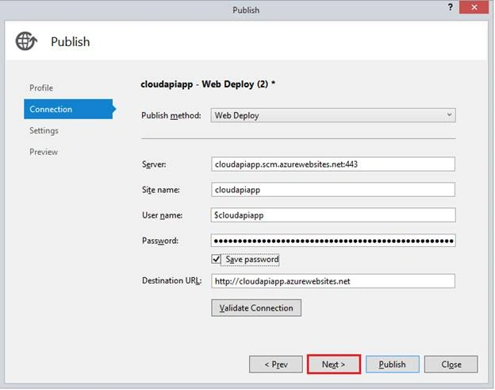495x390 pixels.
Task: Click the Publish globe icon
Action: 26,41
